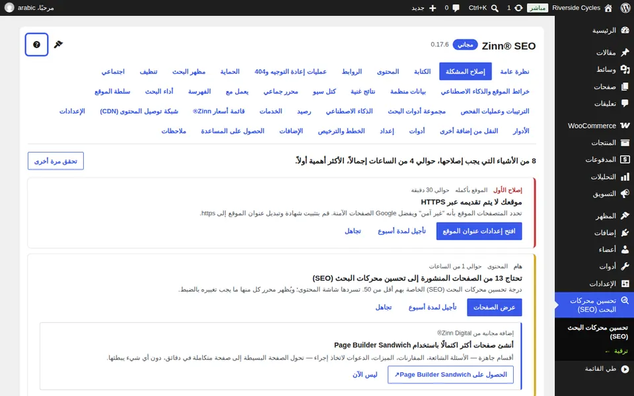Click the ترقية upgrade link in sidebar
This screenshot has width=634, height=396.
[618, 351]
